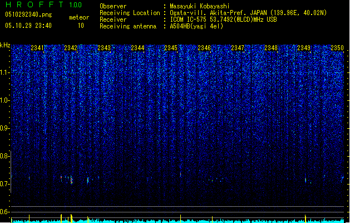Click time marker 2345
Screen dimensions: 350x223
pos(171,48)
